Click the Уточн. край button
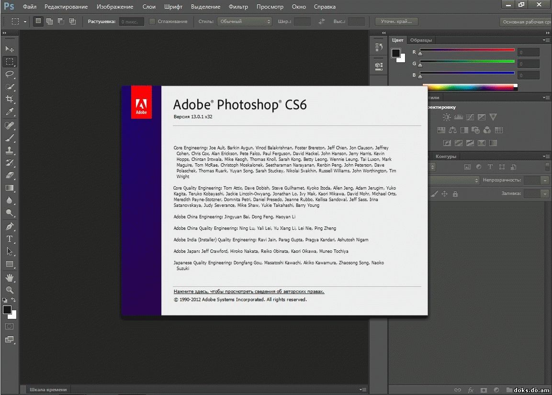This screenshot has width=552, height=395. tap(396, 22)
